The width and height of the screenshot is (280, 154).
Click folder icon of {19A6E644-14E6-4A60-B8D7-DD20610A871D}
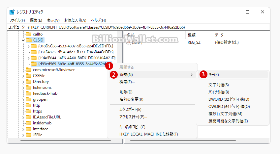pyautogui.click(x=34, y=58)
